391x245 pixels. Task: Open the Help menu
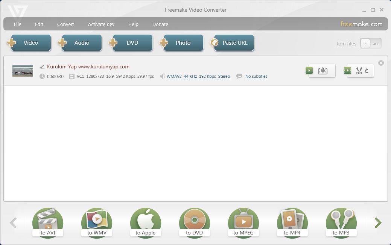click(x=133, y=24)
